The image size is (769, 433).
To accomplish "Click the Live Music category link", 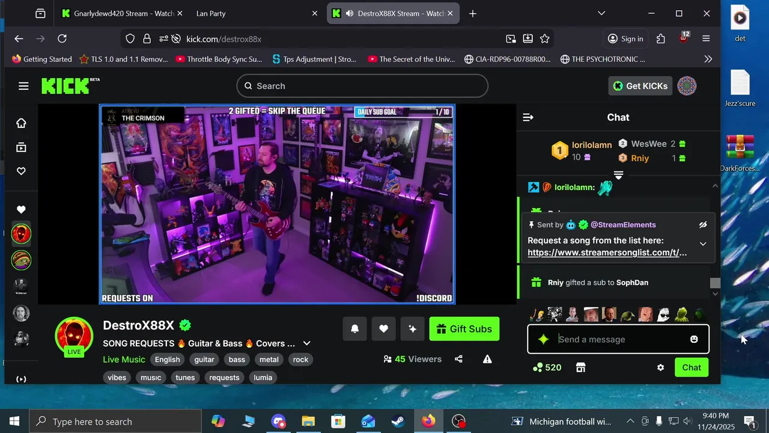I will [124, 360].
